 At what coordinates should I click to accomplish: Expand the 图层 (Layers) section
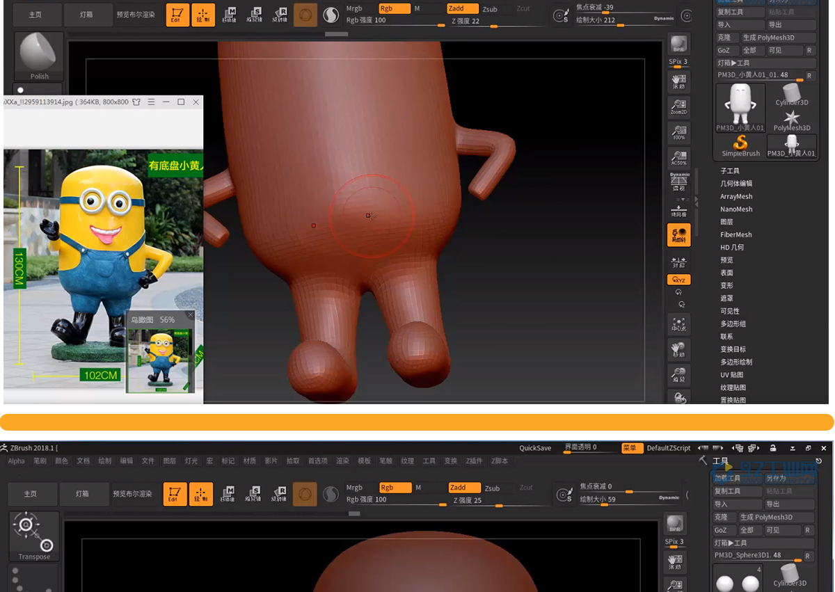click(726, 222)
